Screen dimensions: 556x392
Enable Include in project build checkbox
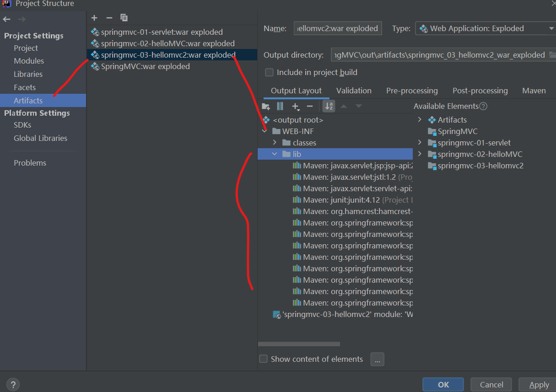tap(270, 72)
